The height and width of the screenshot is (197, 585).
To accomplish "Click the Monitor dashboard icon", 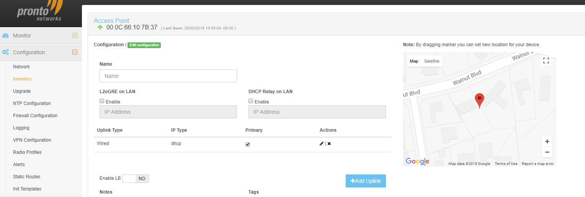I will pos(5,36).
